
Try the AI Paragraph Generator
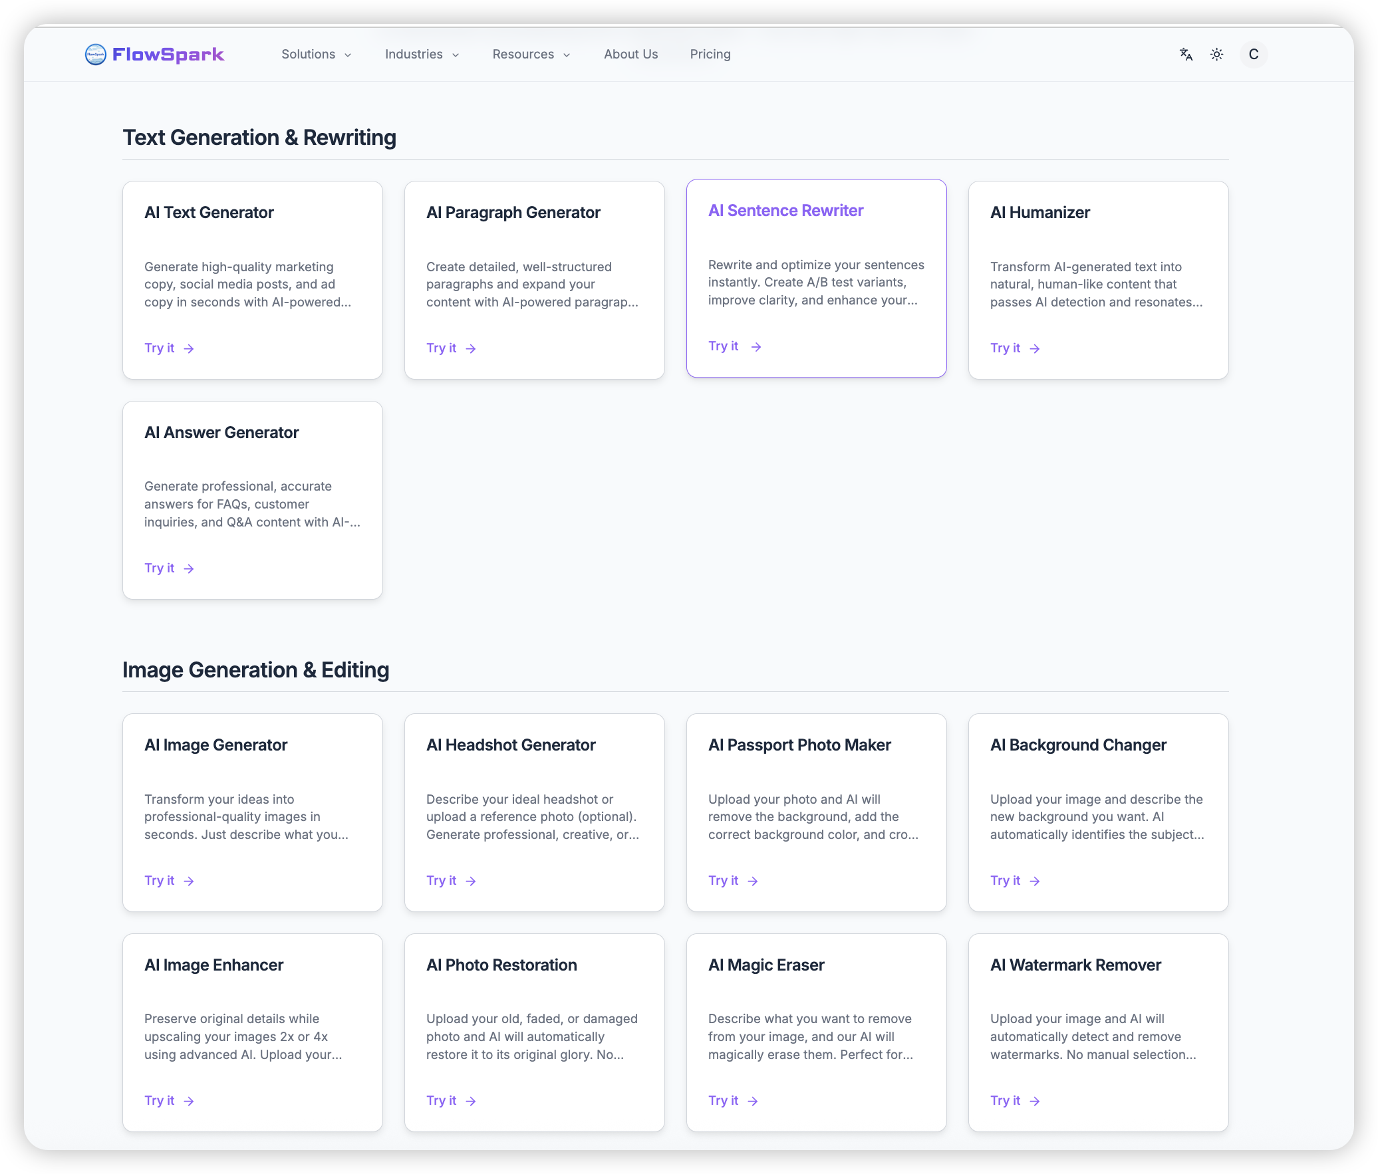442,348
